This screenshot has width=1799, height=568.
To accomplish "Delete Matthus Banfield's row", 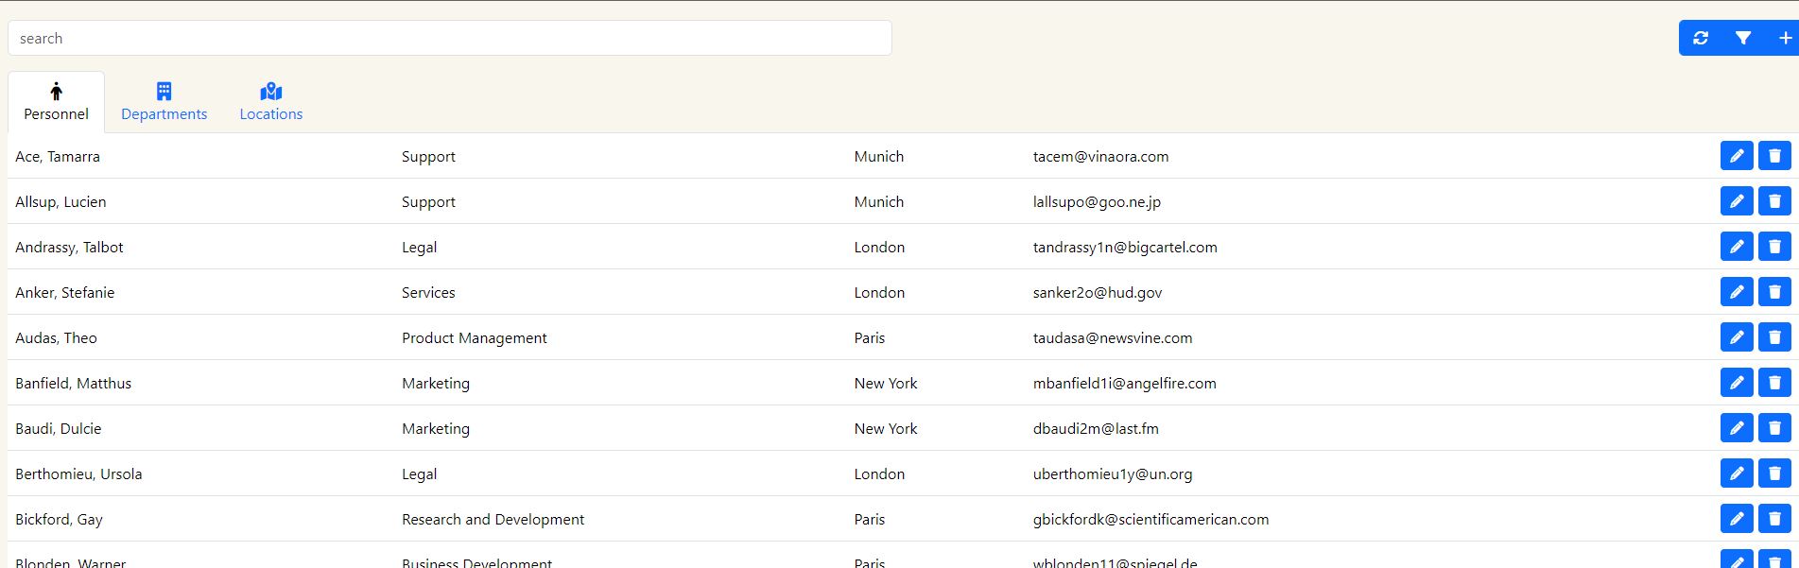I will (1774, 383).
